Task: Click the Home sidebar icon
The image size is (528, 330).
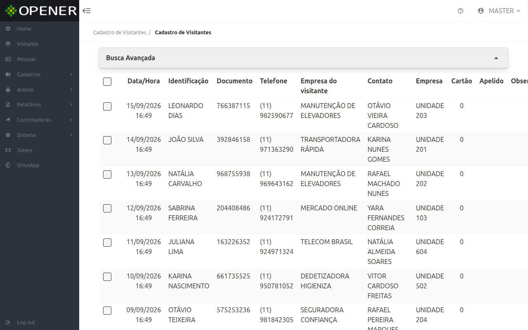Action: point(8,28)
